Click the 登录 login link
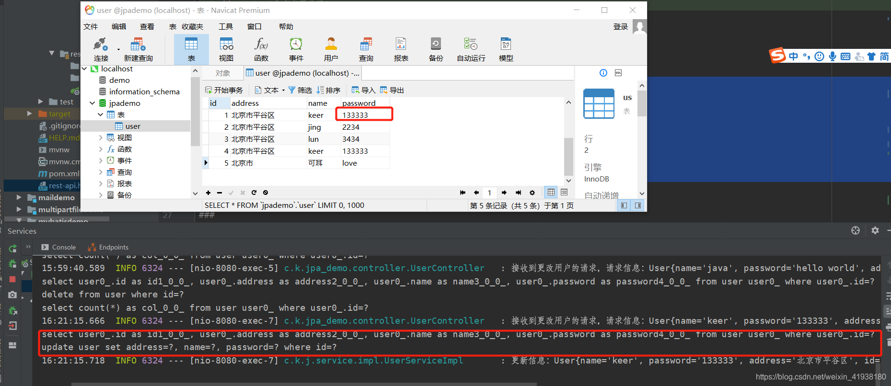 coord(621,27)
